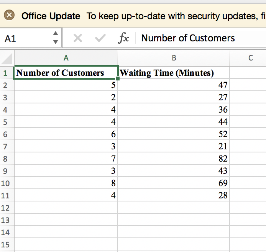Click the cell containing 44
The image size is (266, 252).
[174, 122]
